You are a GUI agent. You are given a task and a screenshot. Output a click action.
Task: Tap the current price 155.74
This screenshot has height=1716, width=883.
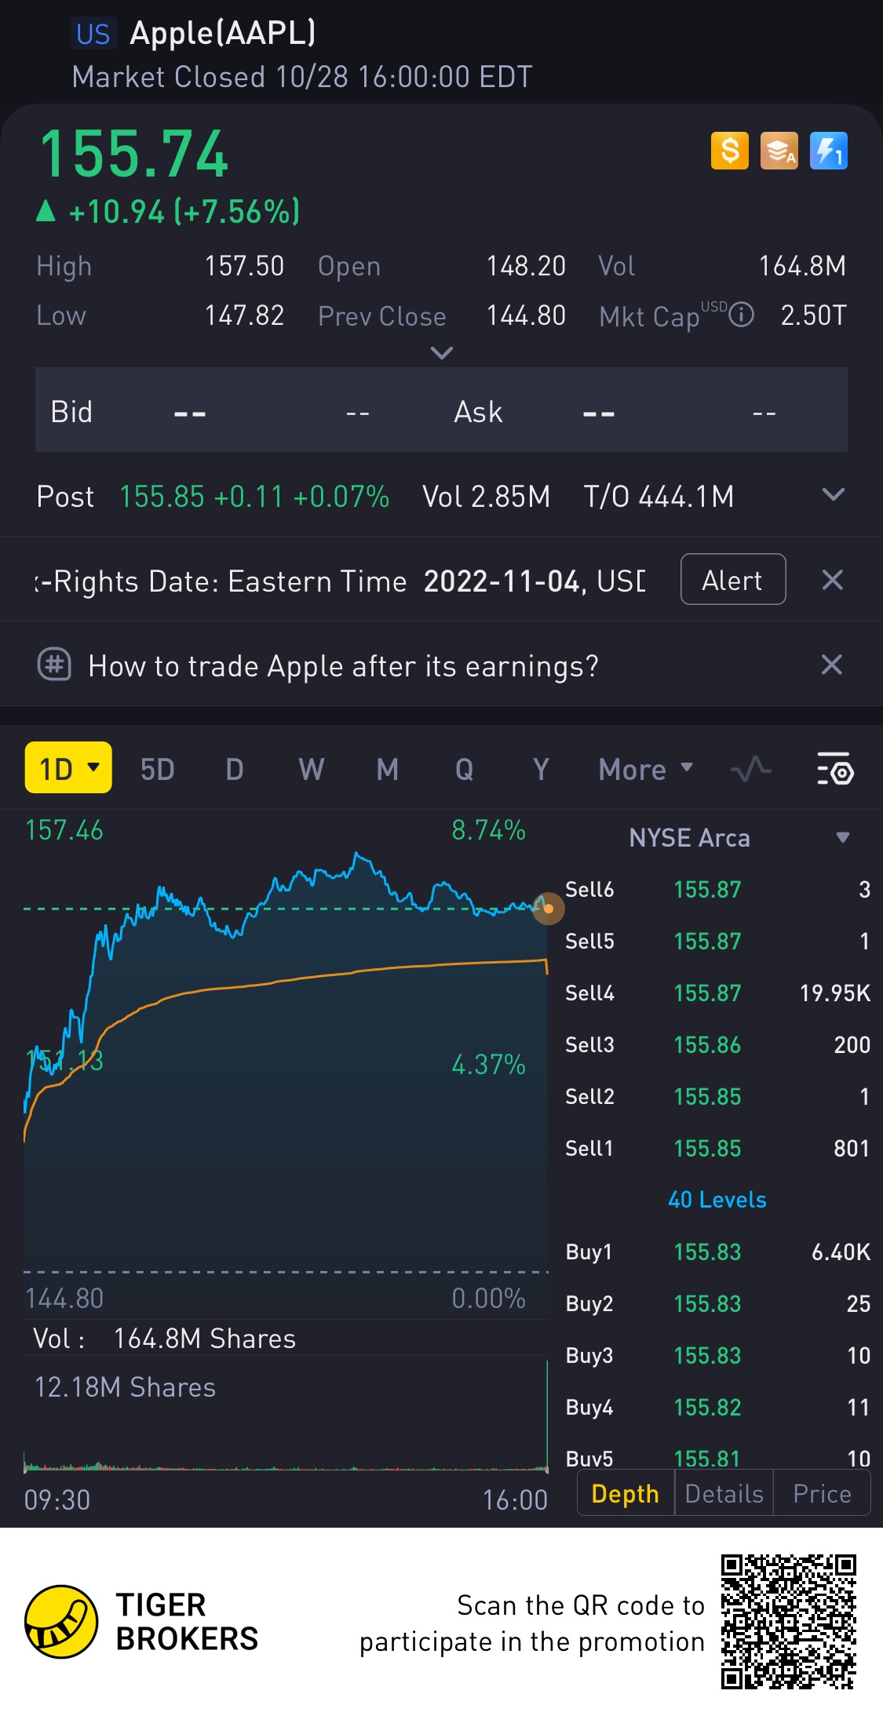tap(133, 154)
